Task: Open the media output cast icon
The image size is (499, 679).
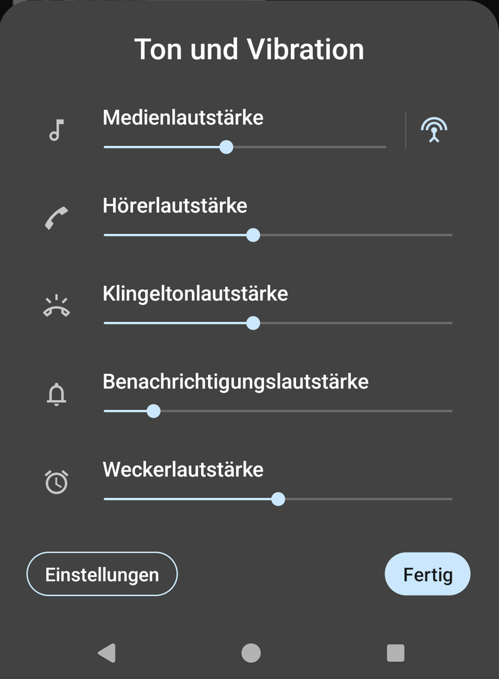Action: click(434, 130)
